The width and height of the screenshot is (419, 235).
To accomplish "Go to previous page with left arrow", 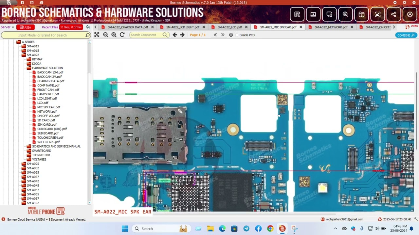I will click(x=175, y=35).
